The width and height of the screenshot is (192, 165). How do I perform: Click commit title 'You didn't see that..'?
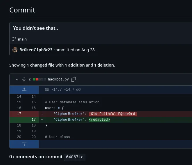[35, 28]
